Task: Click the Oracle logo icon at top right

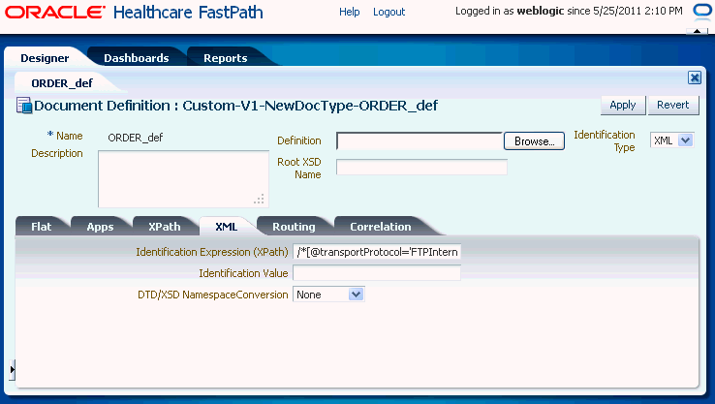Action: (x=701, y=11)
